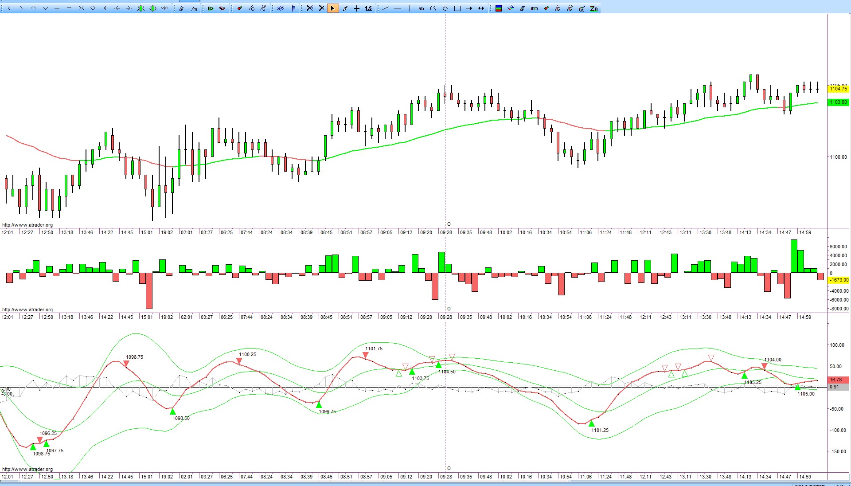Click the green-underlined Zn toolbar icon
The width and height of the screenshot is (851, 486).
click(594, 8)
